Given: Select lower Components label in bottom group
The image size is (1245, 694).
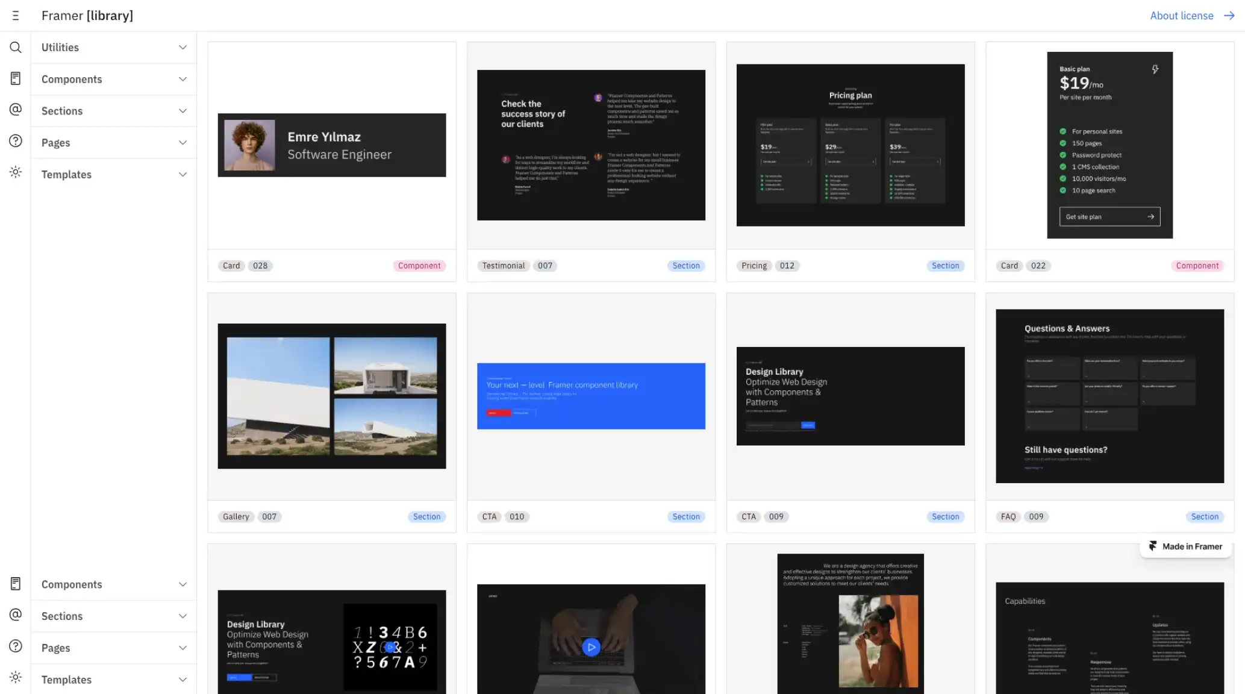Looking at the screenshot, I should tap(72, 584).
